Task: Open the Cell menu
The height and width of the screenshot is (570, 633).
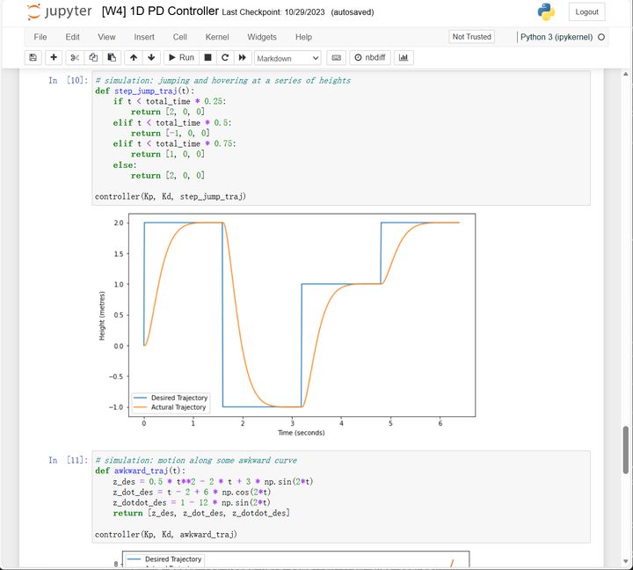Action: (x=179, y=37)
